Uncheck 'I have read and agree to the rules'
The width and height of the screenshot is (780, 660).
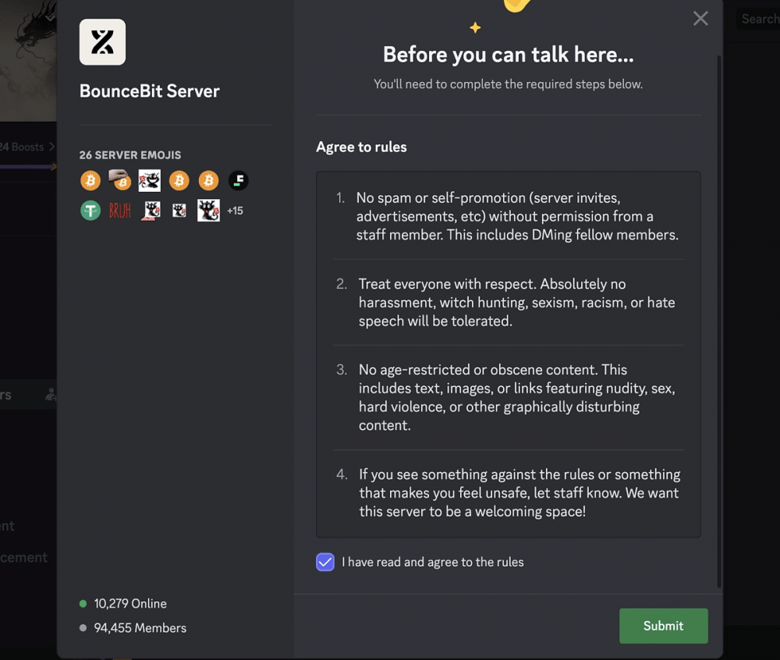pos(325,562)
